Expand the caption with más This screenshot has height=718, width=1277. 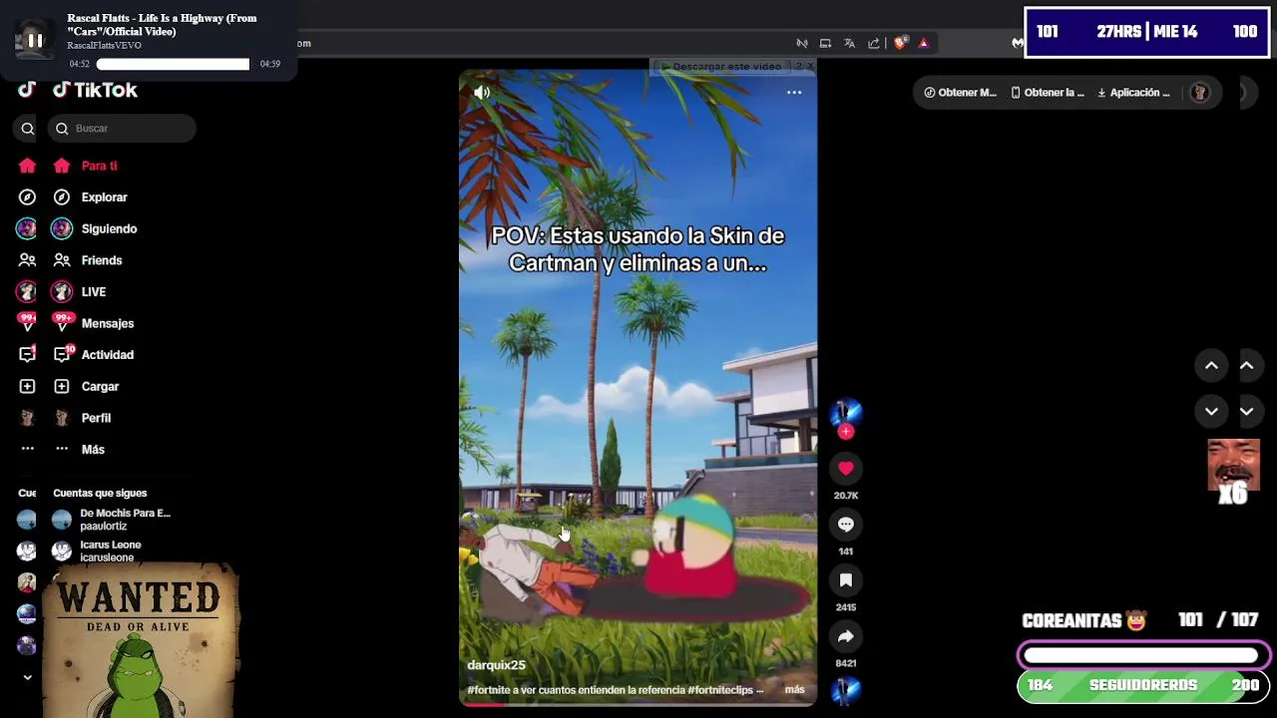[x=794, y=689]
